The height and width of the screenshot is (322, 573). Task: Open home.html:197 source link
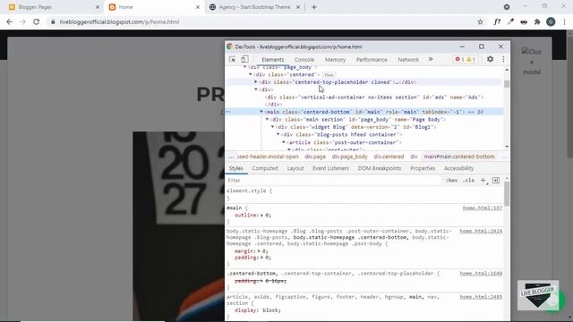click(482, 208)
